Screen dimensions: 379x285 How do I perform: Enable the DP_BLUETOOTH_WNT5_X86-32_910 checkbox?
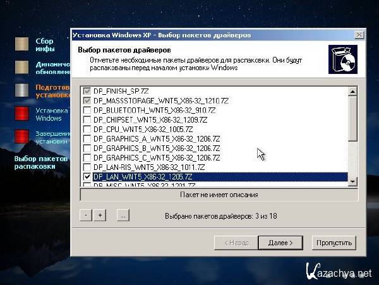click(x=87, y=111)
